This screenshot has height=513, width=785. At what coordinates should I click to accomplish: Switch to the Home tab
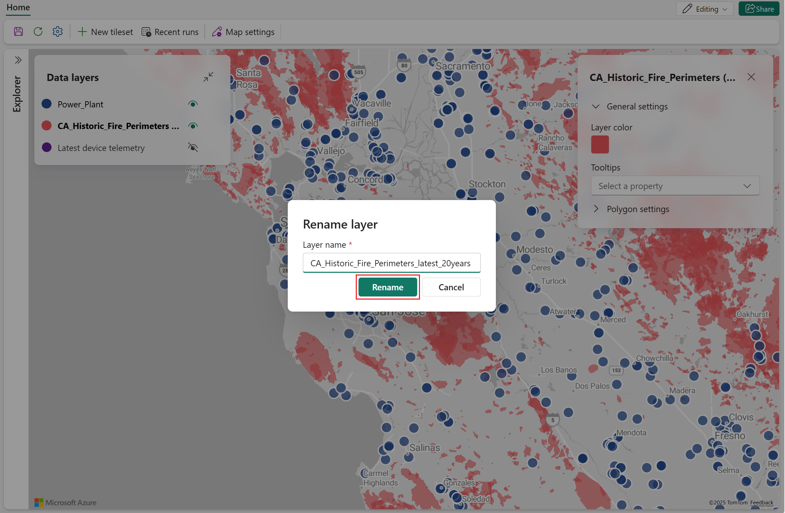pyautogui.click(x=18, y=8)
